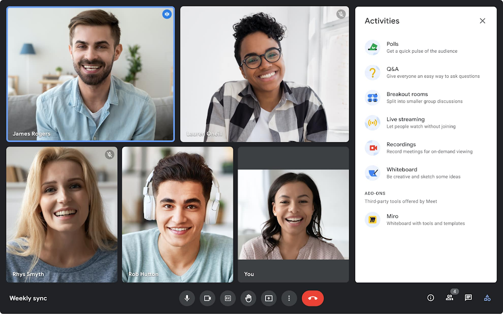503x314 pixels.
Task: Raise your hand in the meeting
Action: pyautogui.click(x=248, y=298)
